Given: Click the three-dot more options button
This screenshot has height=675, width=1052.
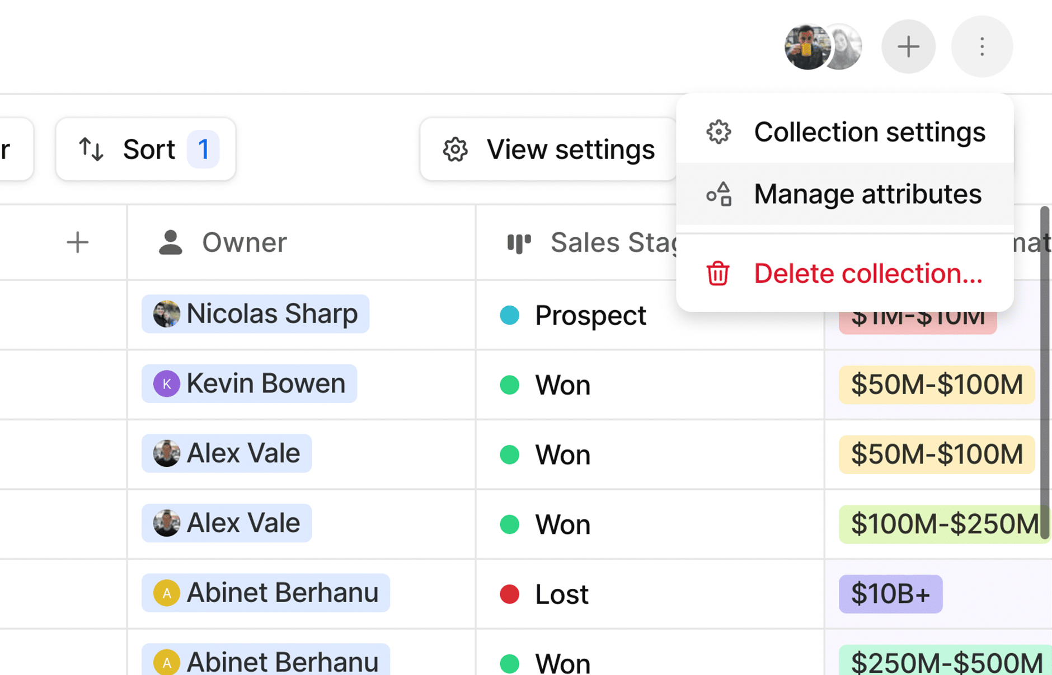Looking at the screenshot, I should pyautogui.click(x=982, y=46).
